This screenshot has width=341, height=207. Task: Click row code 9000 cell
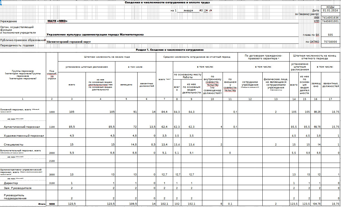pos(52,204)
